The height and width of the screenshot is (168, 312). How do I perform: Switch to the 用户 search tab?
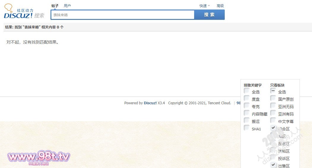click(x=67, y=6)
